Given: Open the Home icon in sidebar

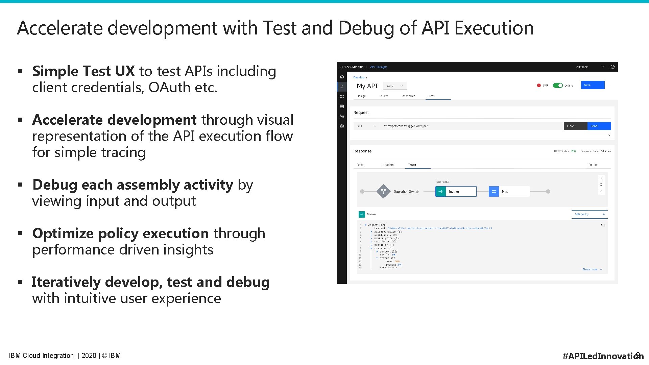Looking at the screenshot, I should tap(342, 77).
